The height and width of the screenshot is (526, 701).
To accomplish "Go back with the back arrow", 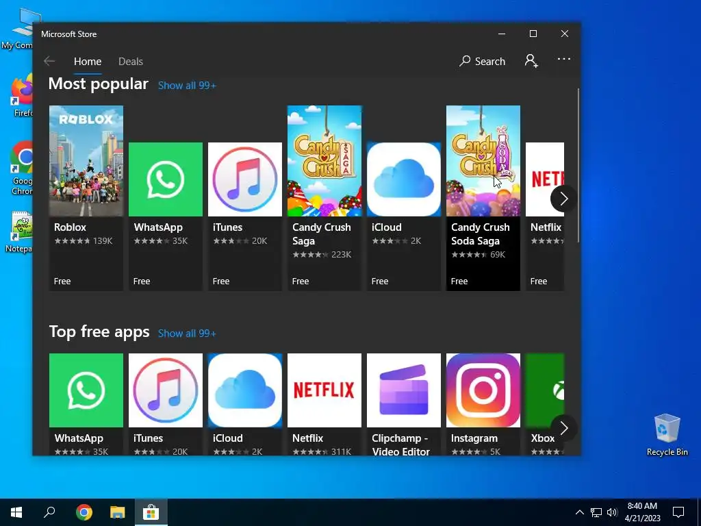I will click(x=49, y=61).
